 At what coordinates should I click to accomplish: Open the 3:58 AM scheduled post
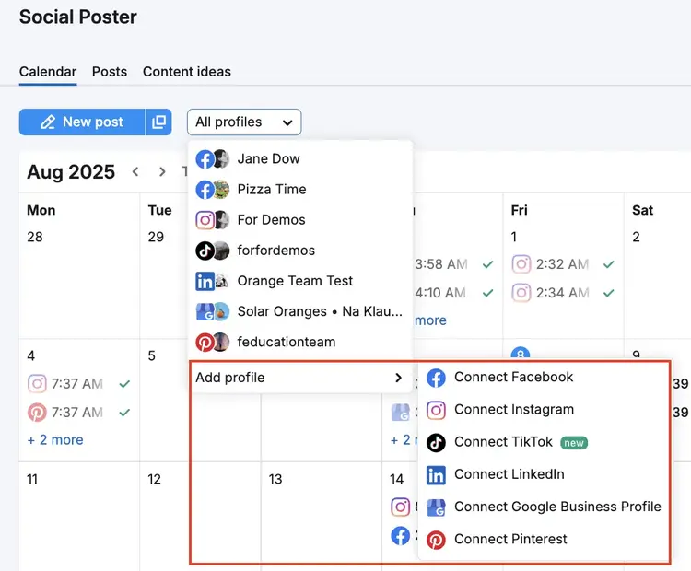tap(454, 264)
